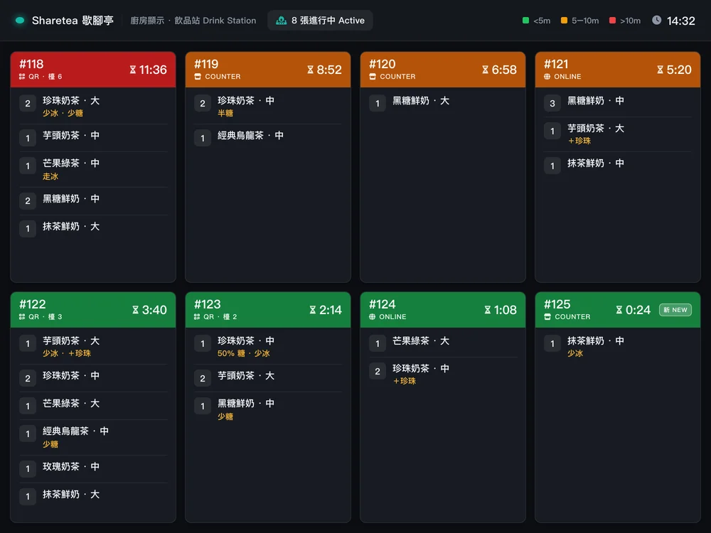Click the 廚房顯示 · 飲品站 Drink Station label
This screenshot has width=711, height=533.
coord(193,21)
